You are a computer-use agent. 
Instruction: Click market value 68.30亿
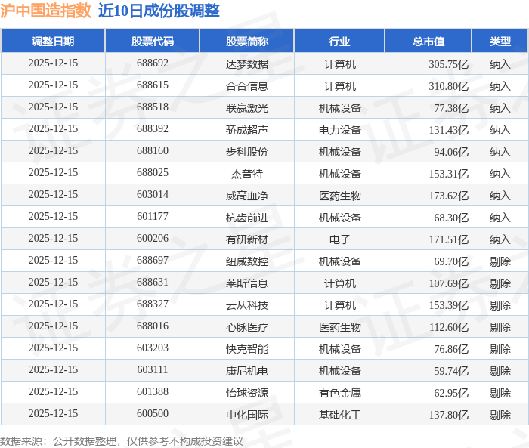[x=451, y=218]
